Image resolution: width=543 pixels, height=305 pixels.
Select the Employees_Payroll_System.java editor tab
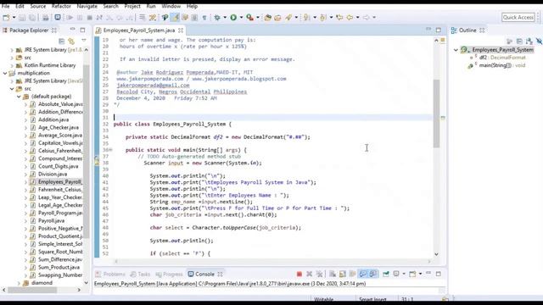139,30
